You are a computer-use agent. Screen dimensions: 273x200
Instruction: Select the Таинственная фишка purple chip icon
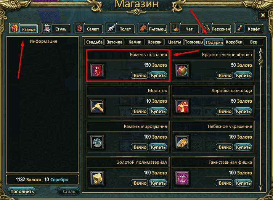tap(182, 178)
